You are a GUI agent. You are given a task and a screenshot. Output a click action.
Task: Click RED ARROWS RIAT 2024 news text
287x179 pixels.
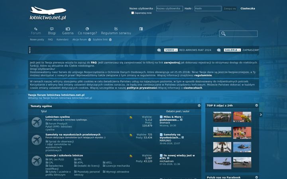pyautogui.click(x=195, y=50)
